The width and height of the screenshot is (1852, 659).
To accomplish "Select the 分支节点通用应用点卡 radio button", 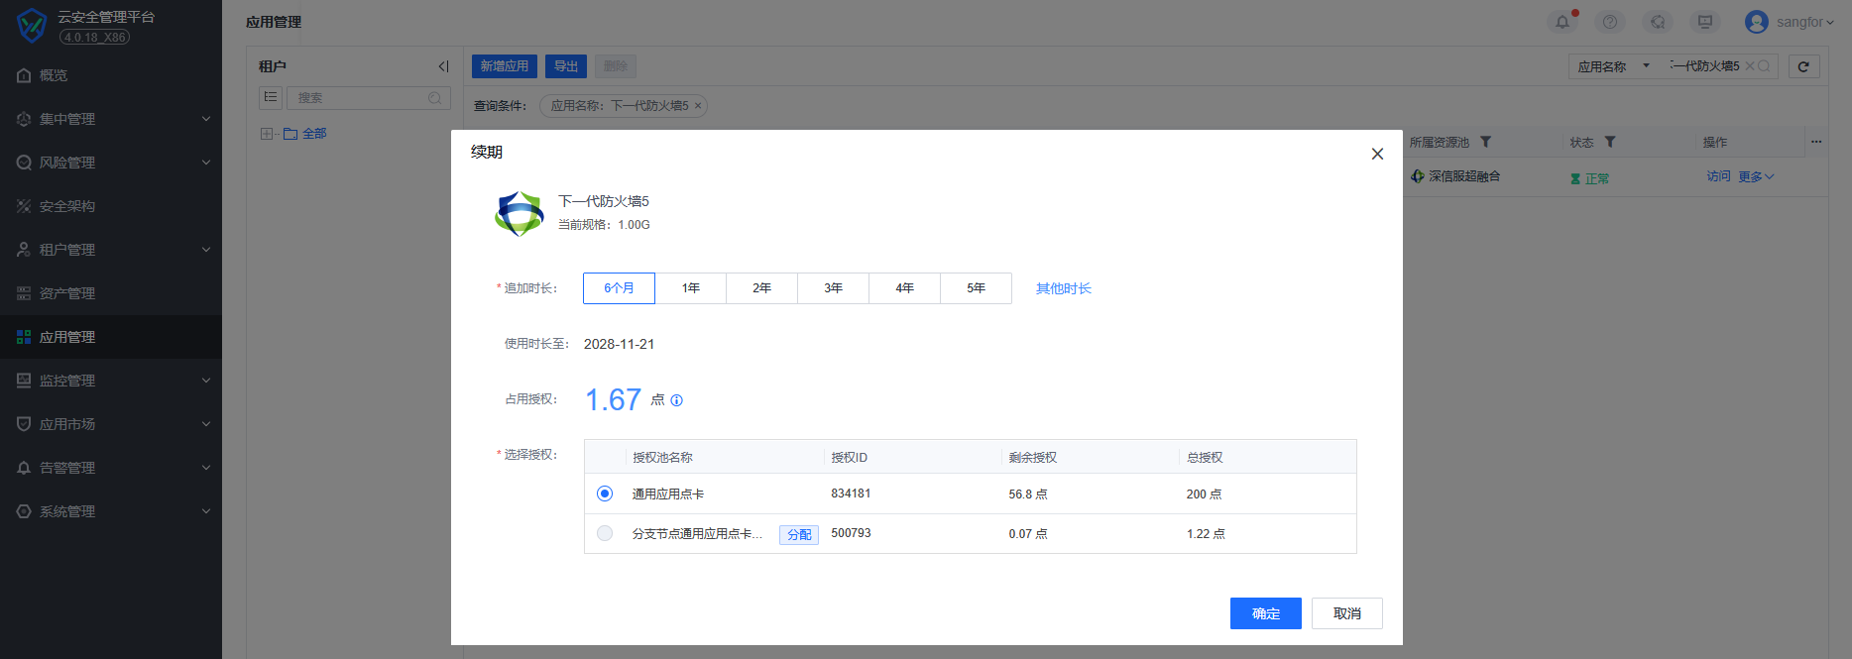I will [x=605, y=533].
